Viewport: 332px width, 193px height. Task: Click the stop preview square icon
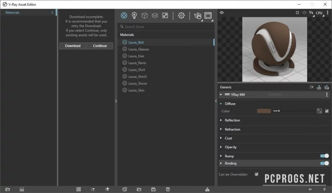pos(297,13)
